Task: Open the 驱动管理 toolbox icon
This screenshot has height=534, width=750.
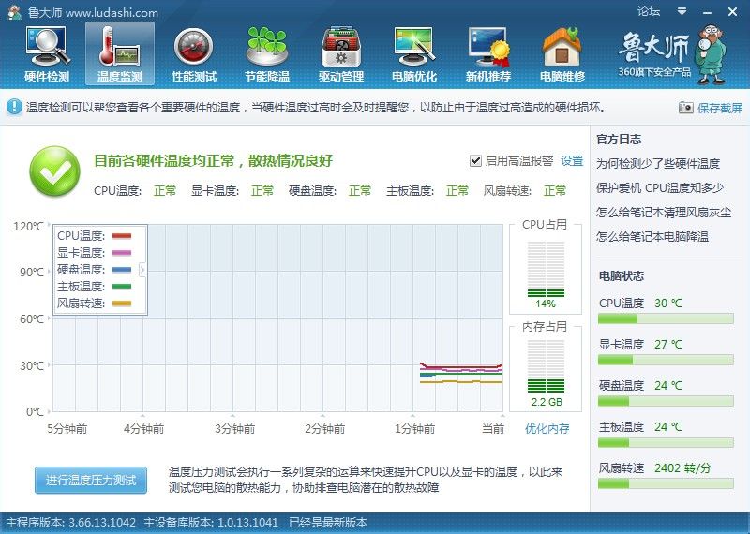Action: click(x=341, y=53)
